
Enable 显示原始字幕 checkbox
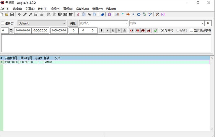coord(192,30)
